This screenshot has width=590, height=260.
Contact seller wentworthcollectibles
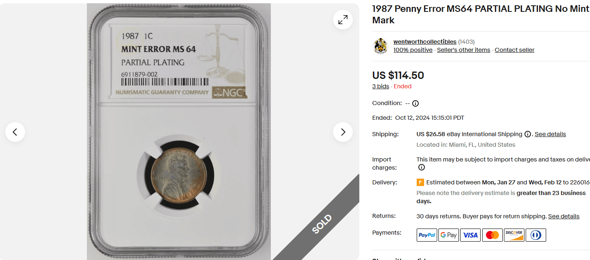tap(514, 49)
